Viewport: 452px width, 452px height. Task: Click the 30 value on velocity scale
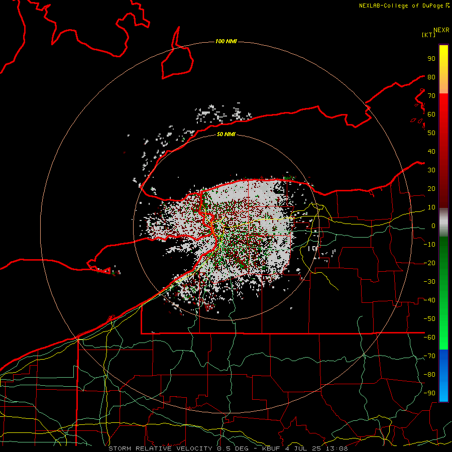[431, 170]
